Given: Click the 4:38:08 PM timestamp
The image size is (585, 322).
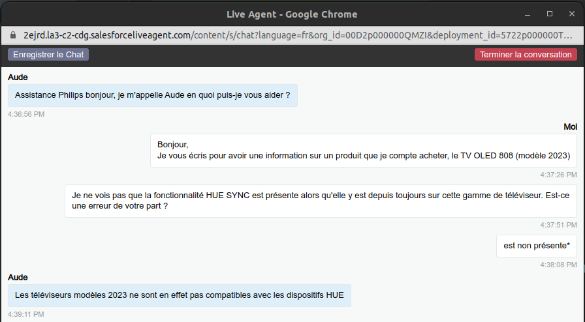Looking at the screenshot, I should pyautogui.click(x=558, y=265).
